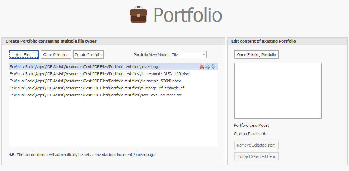This screenshot has height=171, width=349.
Task: Select the New Text Document.txt entry
Action: tap(95, 95)
